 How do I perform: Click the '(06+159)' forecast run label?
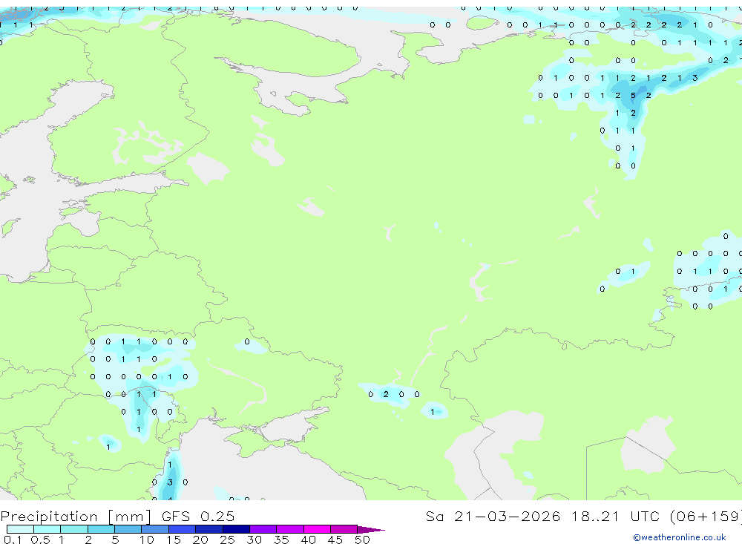tap(706, 516)
